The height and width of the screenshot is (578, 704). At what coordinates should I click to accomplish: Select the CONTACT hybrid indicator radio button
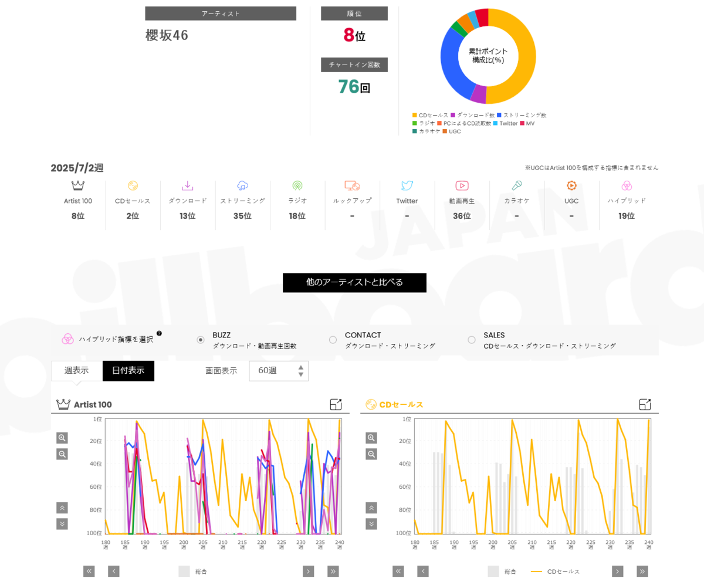333,340
